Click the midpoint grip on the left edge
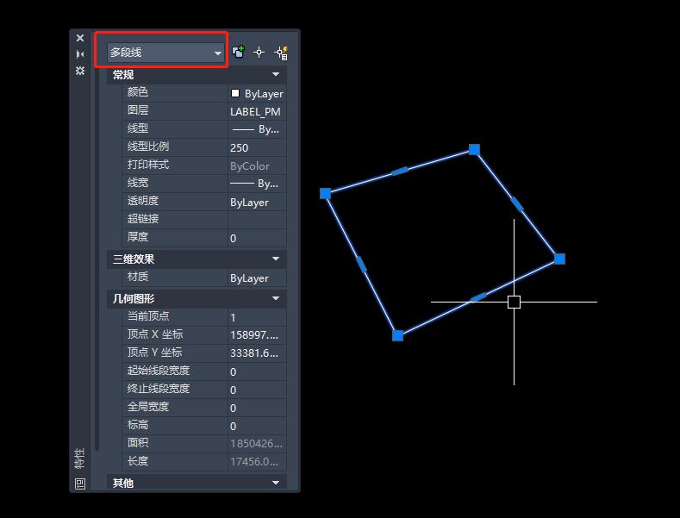The height and width of the screenshot is (518, 680). click(362, 265)
